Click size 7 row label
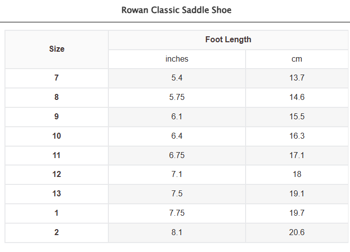Viewport: 350px width, 252px height. (57, 78)
